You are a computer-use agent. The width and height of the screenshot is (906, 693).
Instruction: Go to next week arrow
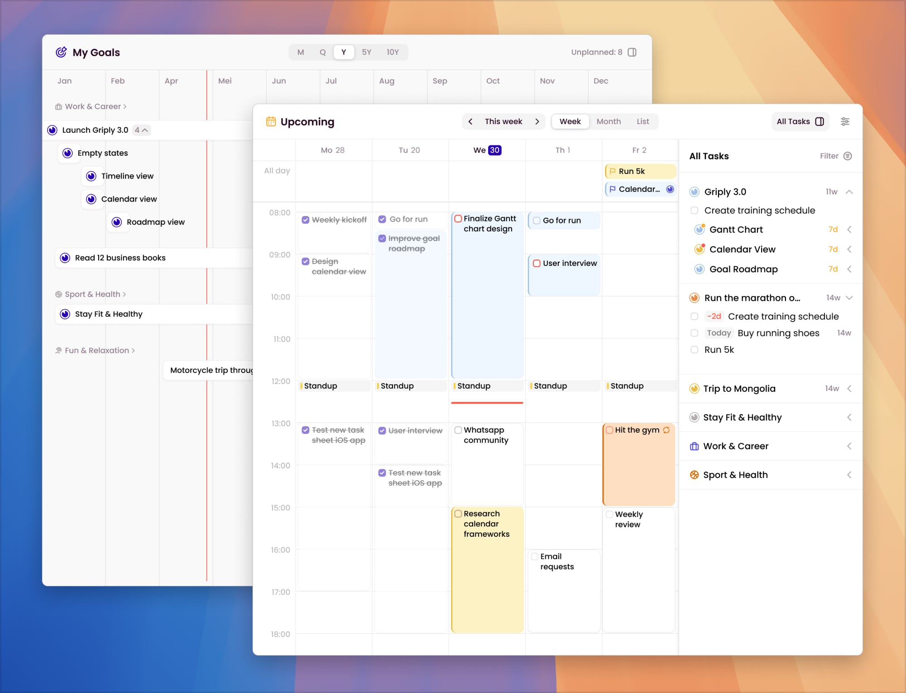pos(537,121)
